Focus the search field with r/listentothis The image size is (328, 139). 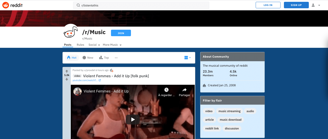click(141, 5)
